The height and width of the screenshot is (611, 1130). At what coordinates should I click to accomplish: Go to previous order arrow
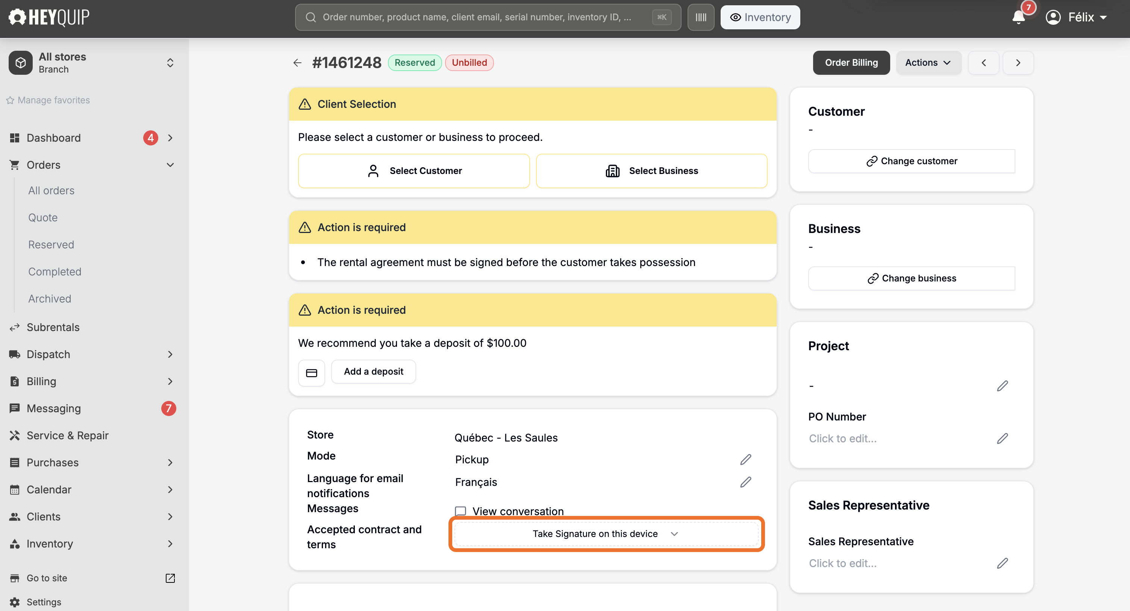983,63
